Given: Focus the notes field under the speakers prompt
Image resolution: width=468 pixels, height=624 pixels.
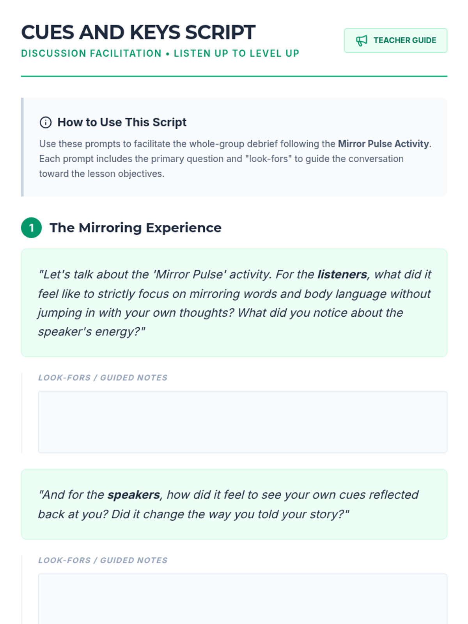Looking at the screenshot, I should tap(242, 599).
